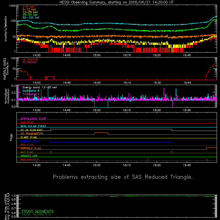Click the 'Problems extracting size of SAS Reduced Triangle.' message
Viewport: 220px width, 220px height.
[x=123, y=177]
